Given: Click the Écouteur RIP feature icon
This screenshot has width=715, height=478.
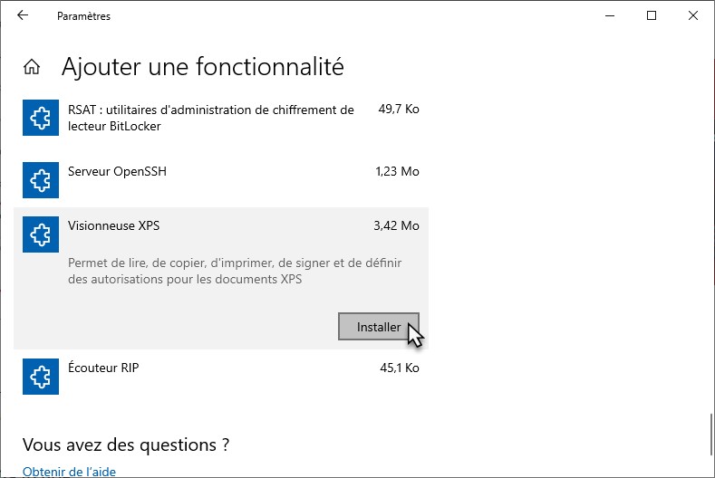Looking at the screenshot, I should click(x=41, y=377).
